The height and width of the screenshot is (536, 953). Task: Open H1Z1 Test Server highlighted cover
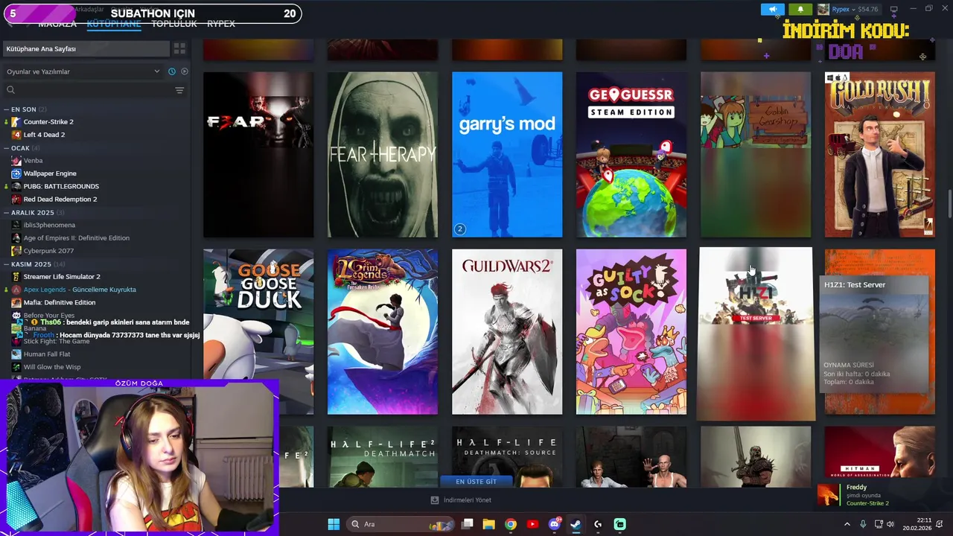756,334
